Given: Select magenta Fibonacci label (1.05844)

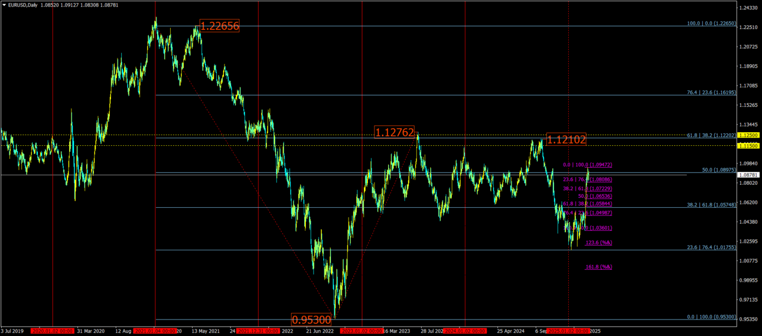Looking at the screenshot, I should click(587, 204).
